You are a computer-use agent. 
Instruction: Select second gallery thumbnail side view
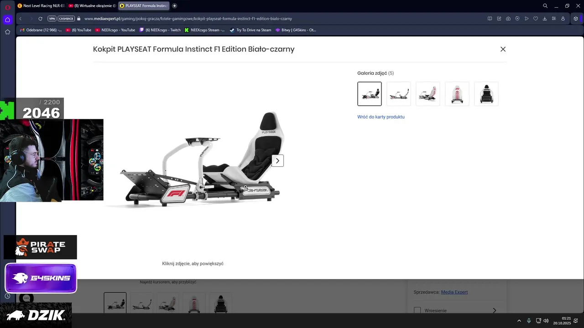399,94
